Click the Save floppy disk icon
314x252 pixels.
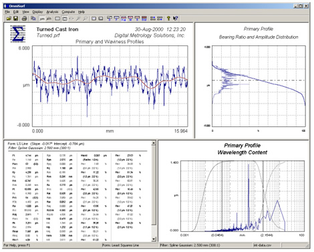point(15,19)
